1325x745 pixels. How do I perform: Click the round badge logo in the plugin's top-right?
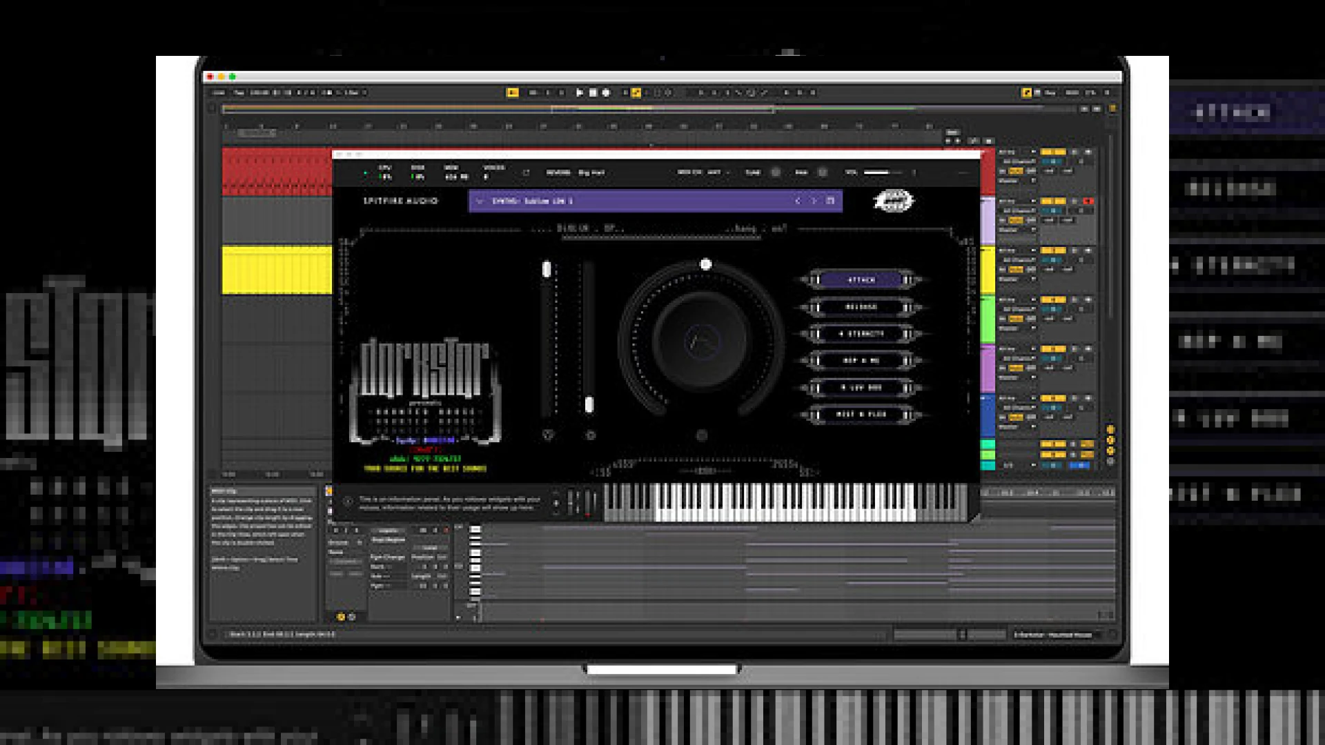pyautogui.click(x=894, y=201)
